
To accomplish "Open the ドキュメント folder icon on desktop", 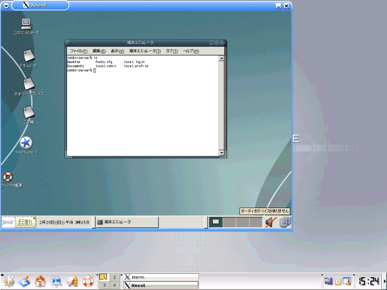I will tap(28, 55).
